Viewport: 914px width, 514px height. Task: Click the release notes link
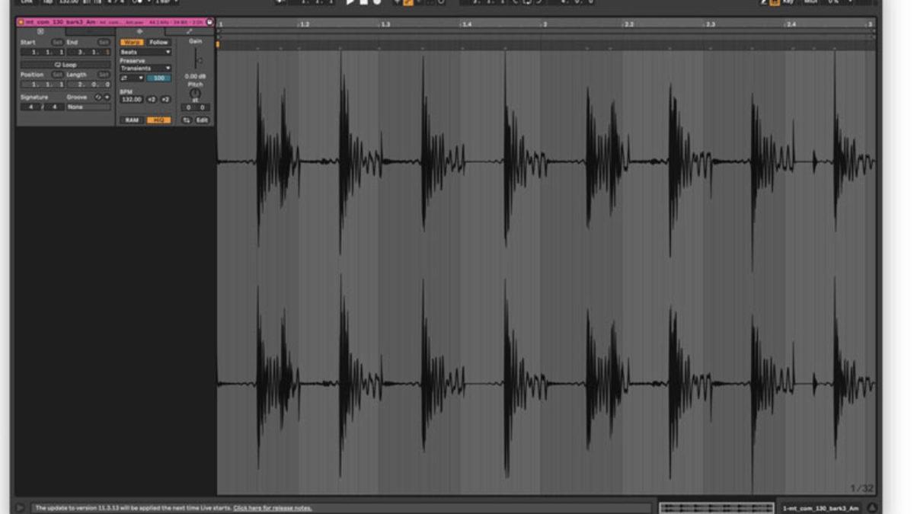pos(272,508)
